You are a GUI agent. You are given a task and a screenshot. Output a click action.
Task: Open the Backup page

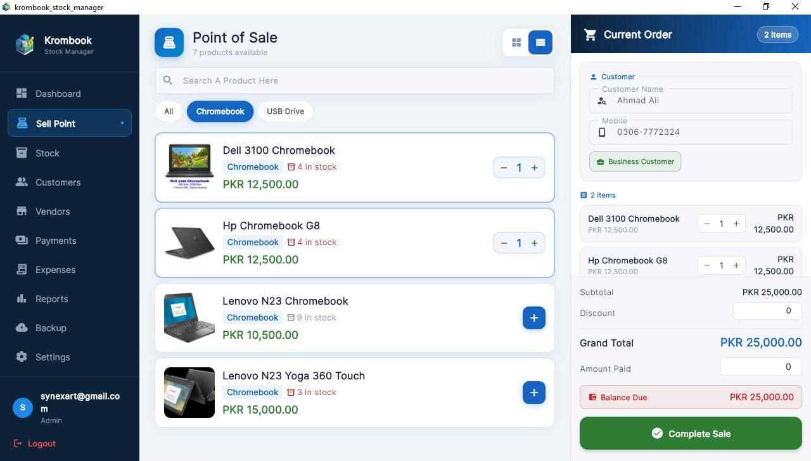51,328
